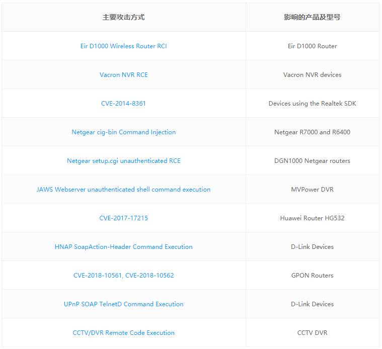The image size is (382, 349).
Task: Select D-Link Devices cell in HNAP row
Action: click(x=313, y=247)
